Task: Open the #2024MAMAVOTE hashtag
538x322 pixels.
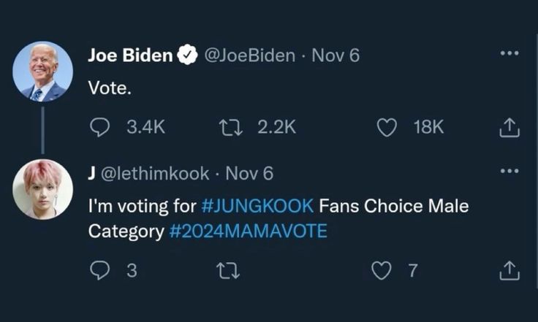Action: [249, 231]
